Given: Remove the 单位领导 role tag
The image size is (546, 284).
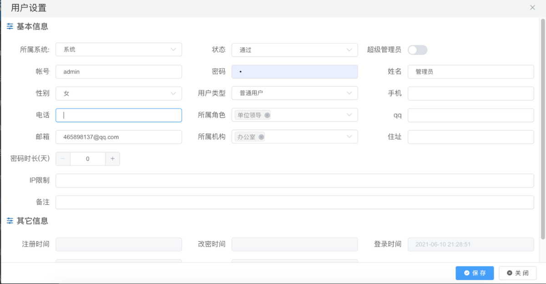Looking at the screenshot, I should pos(267,115).
